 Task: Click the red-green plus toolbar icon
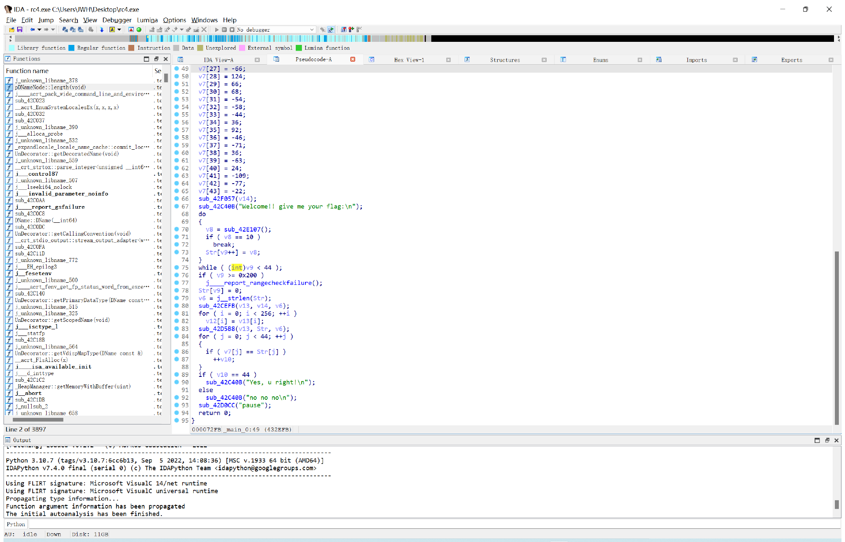[x=351, y=29]
